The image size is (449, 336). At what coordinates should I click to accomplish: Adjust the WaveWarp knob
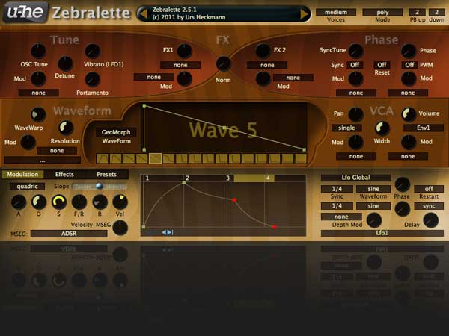(38, 115)
